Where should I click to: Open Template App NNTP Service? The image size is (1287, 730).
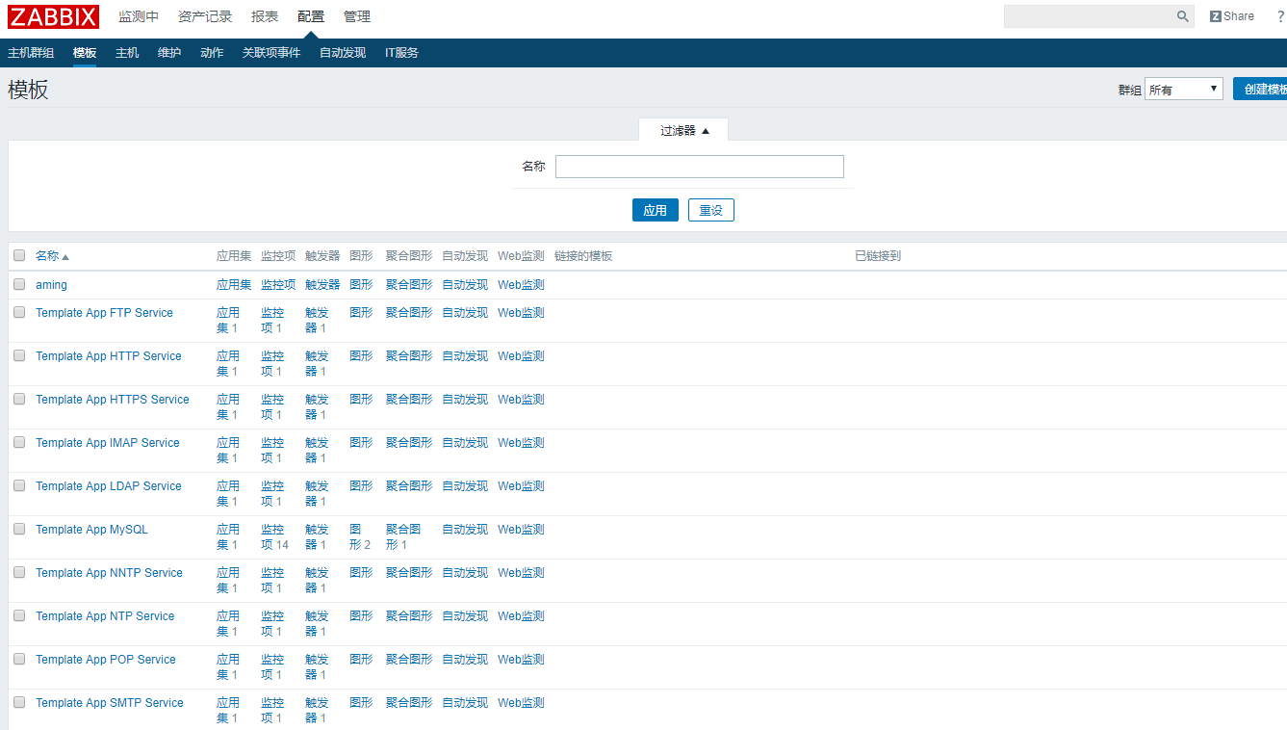[x=110, y=573]
